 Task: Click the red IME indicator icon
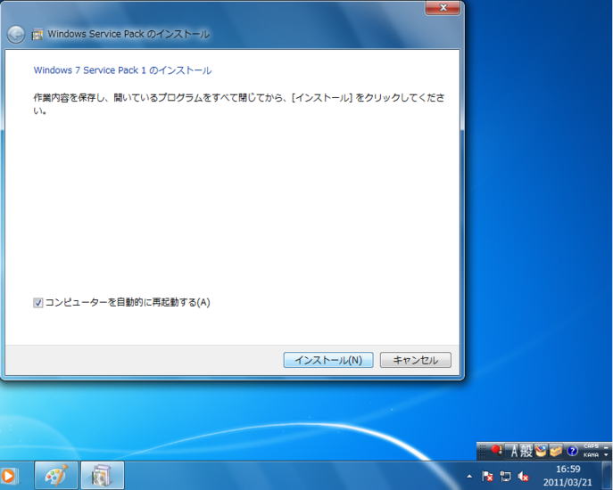point(496,451)
